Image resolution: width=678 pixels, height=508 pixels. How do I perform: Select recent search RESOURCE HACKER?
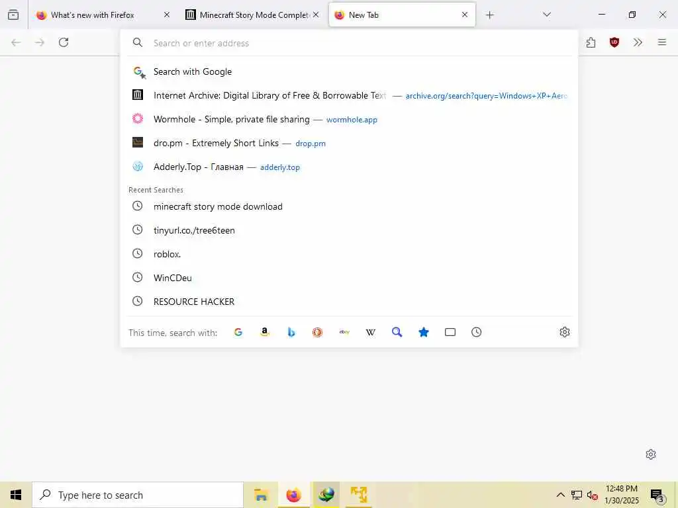[x=349, y=302]
